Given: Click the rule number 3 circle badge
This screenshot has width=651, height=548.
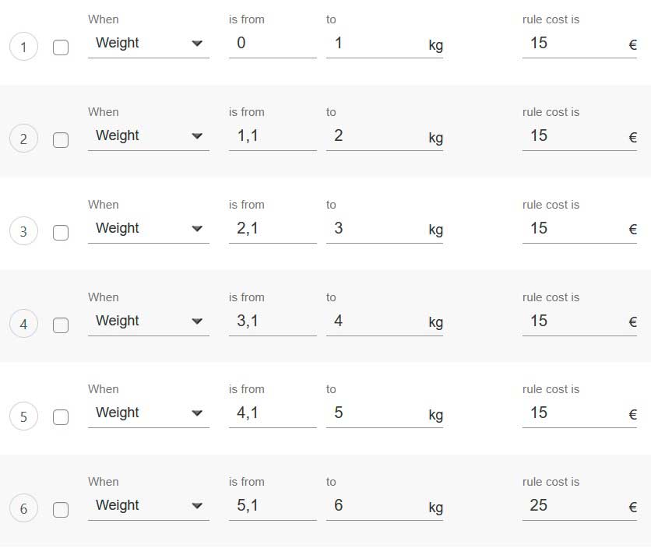Looking at the screenshot, I should [x=23, y=232].
